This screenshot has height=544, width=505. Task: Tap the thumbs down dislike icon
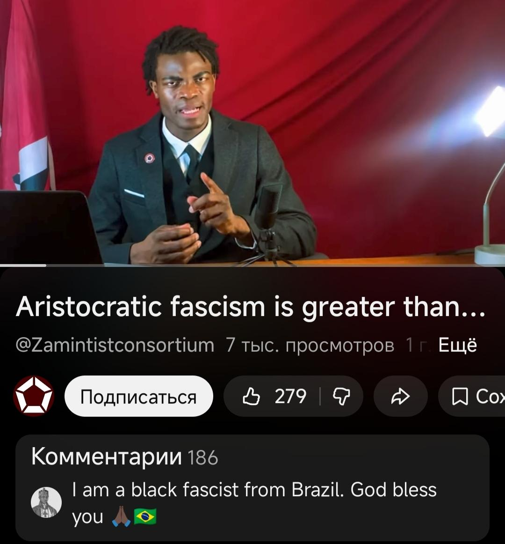[341, 397]
